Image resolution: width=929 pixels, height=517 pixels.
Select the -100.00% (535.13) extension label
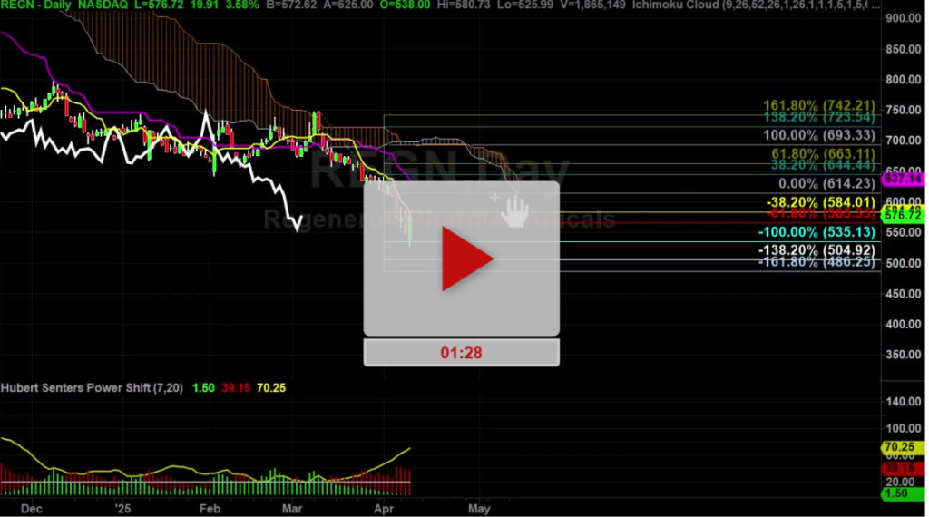pos(817,232)
